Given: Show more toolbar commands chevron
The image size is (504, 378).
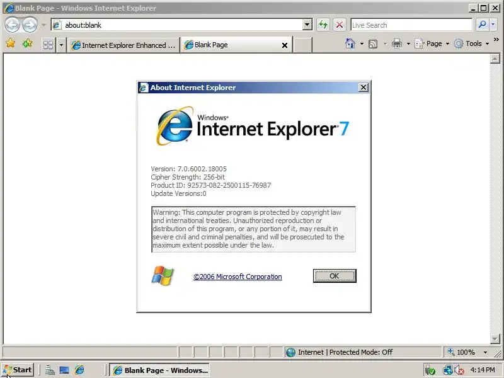Looking at the screenshot, I should [x=496, y=39].
